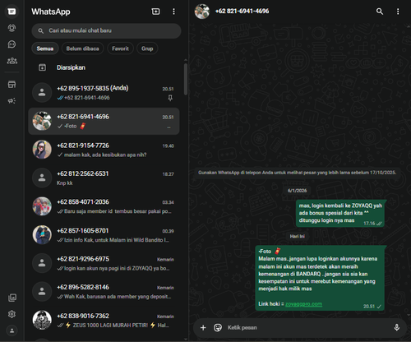Open chat +62 821-9154-7726
This screenshot has height=342, width=411.
(x=104, y=150)
